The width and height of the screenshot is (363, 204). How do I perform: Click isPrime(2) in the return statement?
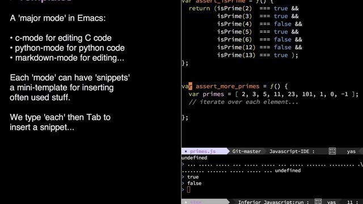234,8
